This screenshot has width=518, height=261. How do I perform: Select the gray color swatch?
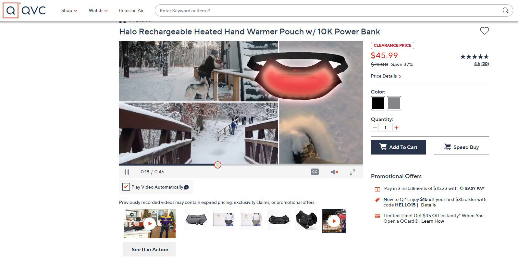(394, 103)
